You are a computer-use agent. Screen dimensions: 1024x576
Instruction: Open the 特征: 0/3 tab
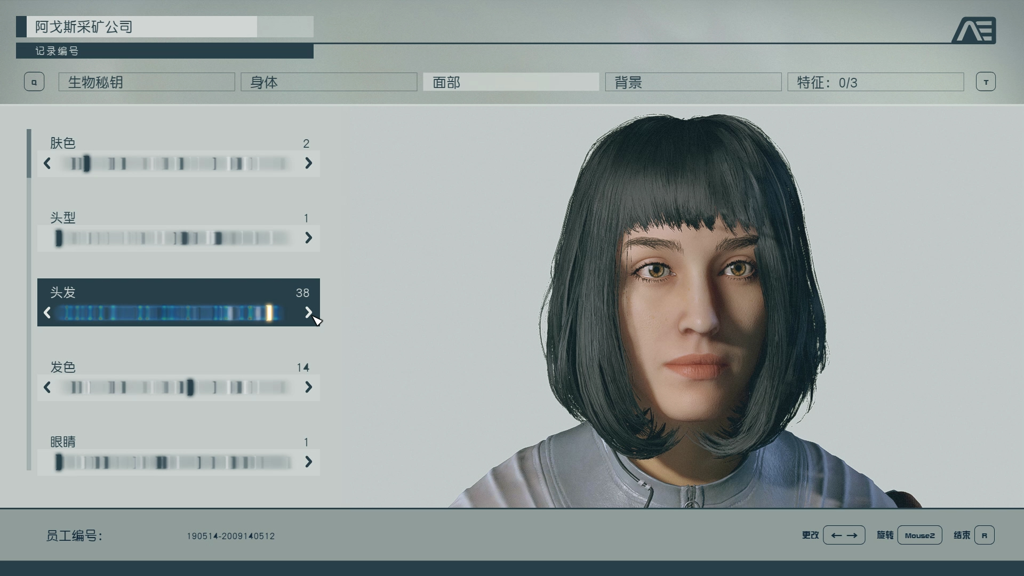click(x=875, y=82)
